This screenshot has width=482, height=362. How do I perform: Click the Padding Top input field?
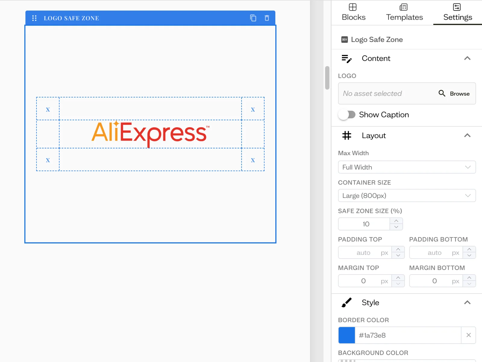point(365,252)
